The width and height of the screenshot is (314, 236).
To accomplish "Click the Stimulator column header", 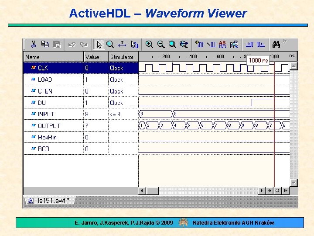I will pos(123,57).
